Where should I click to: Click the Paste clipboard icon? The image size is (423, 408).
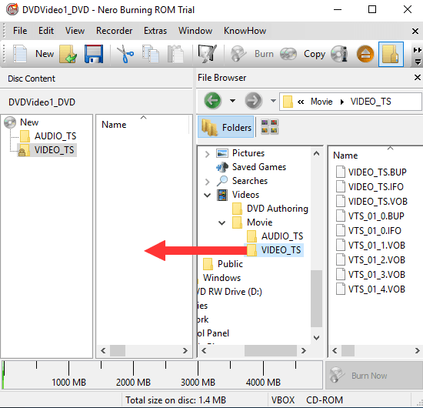[x=175, y=54]
